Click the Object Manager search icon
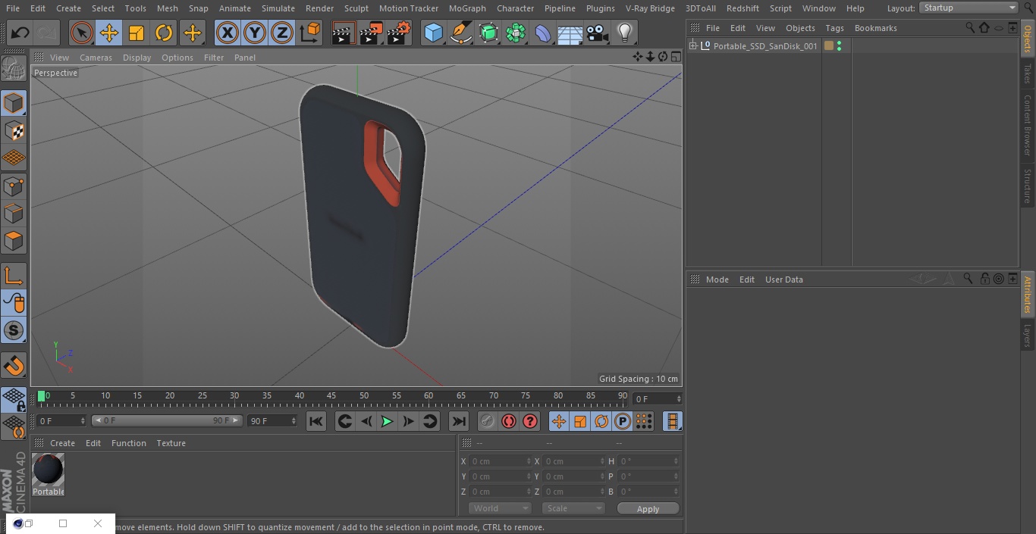This screenshot has height=534, width=1036. pyautogui.click(x=970, y=27)
